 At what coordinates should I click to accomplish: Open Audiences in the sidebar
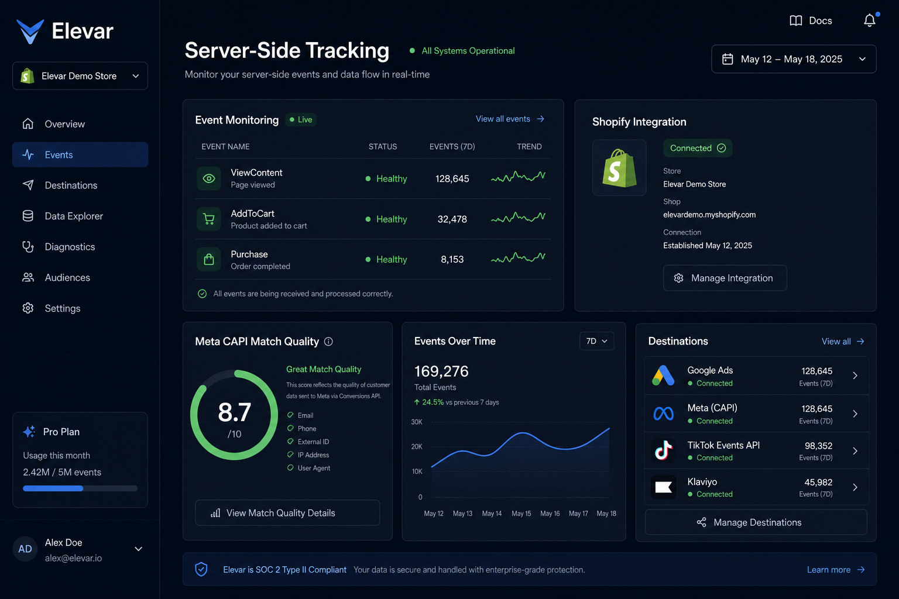point(80,277)
